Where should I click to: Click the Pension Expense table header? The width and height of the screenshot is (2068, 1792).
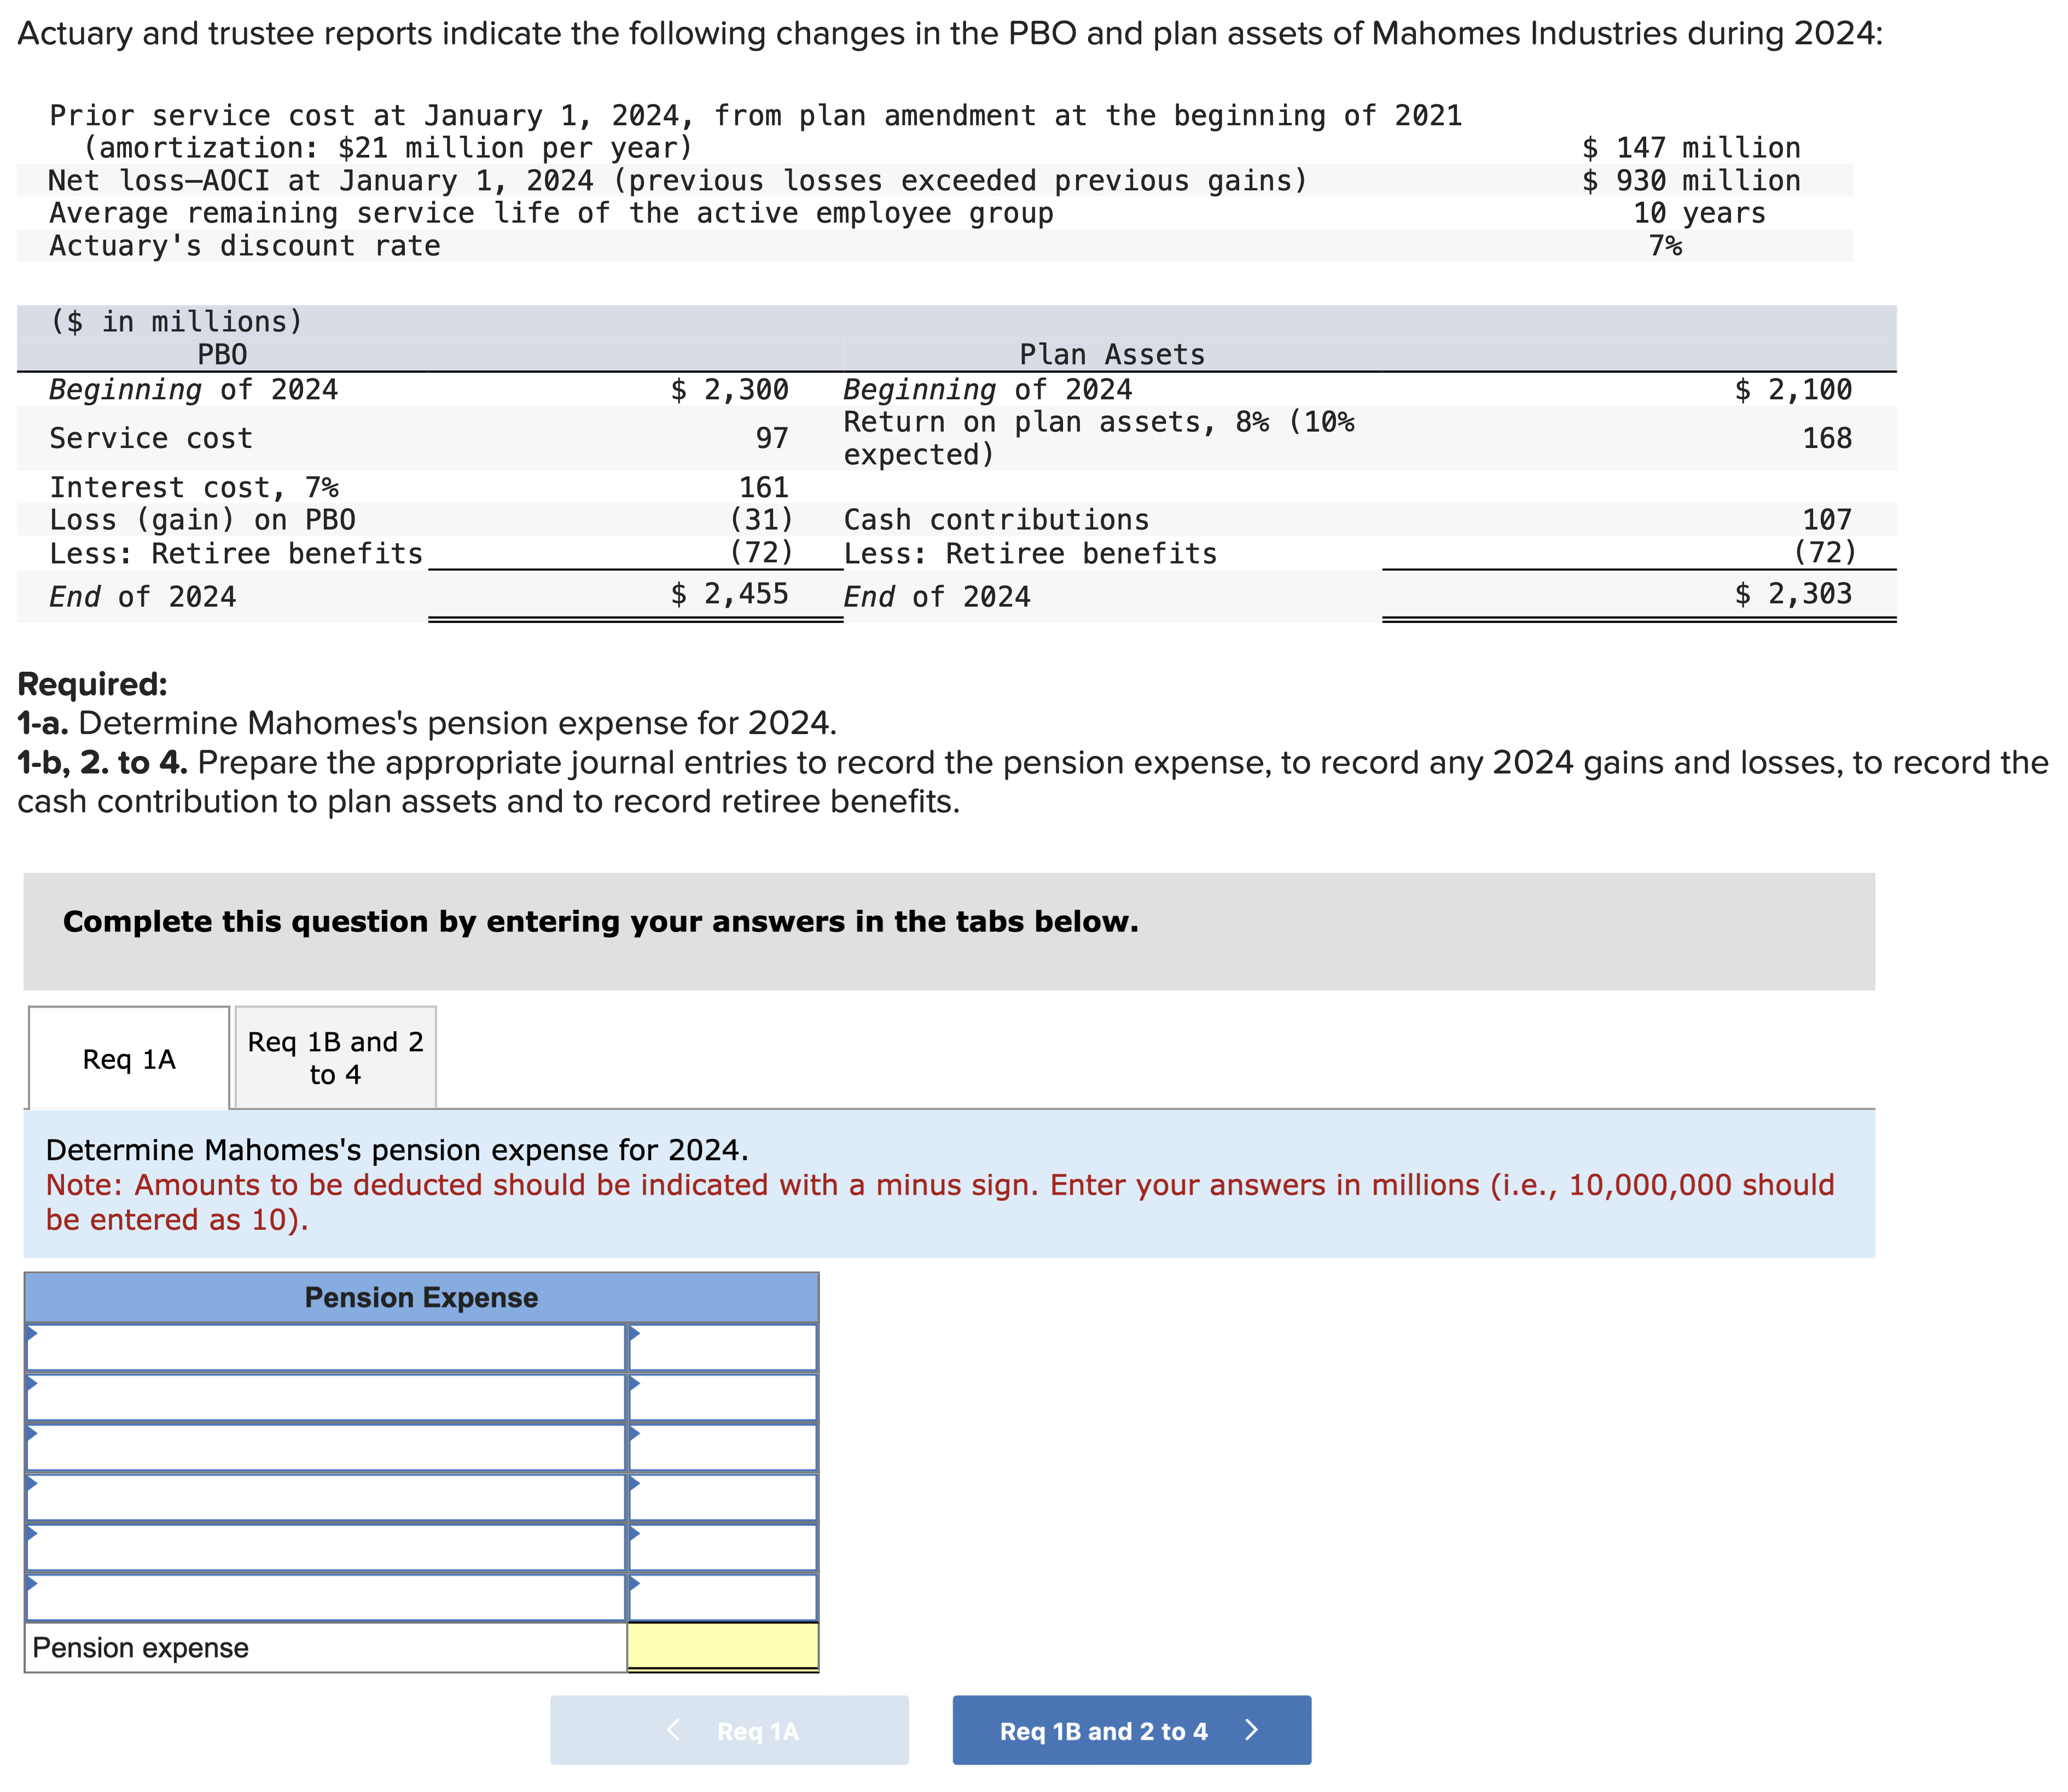[421, 1297]
